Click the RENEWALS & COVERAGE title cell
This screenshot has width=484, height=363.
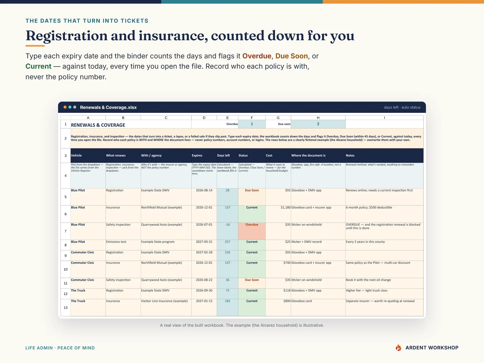pos(131,124)
